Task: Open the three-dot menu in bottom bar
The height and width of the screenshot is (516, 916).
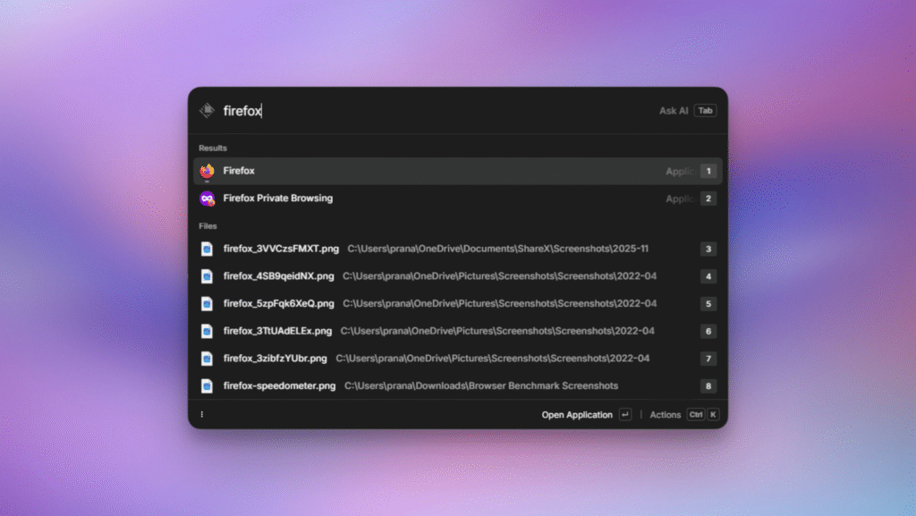Action: pos(202,415)
